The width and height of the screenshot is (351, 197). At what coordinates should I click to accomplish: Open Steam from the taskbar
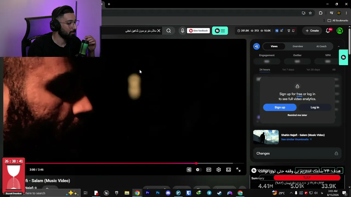(219, 193)
